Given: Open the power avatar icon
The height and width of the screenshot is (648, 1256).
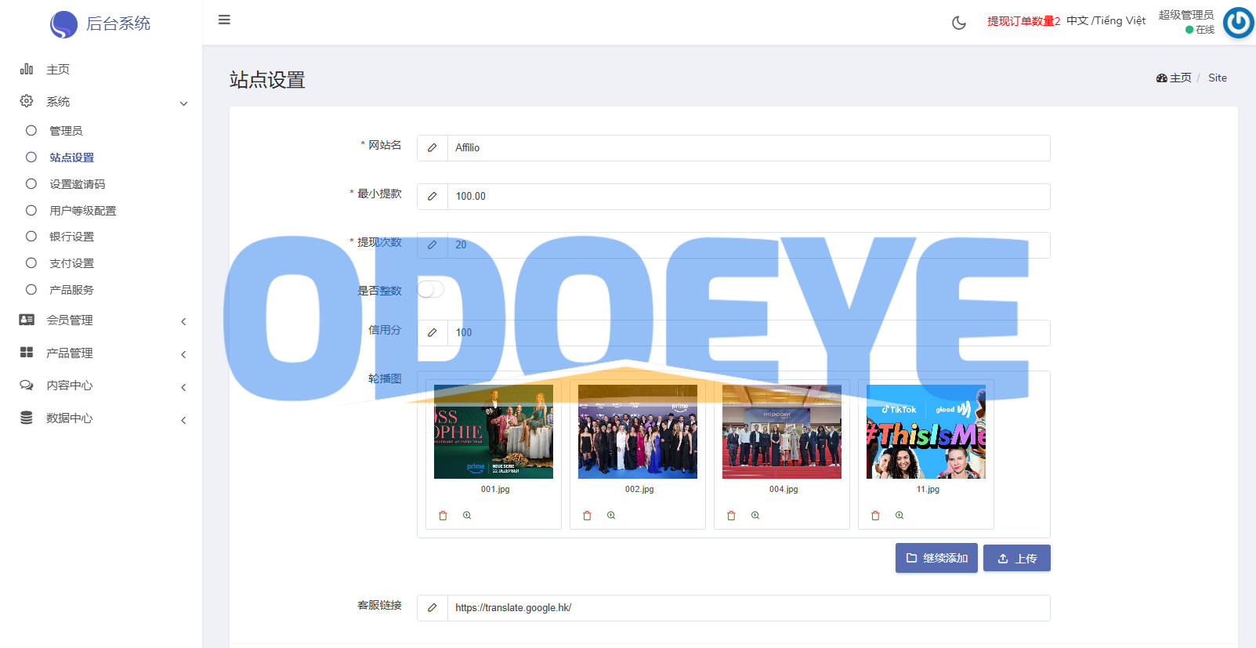Looking at the screenshot, I should click(x=1239, y=23).
